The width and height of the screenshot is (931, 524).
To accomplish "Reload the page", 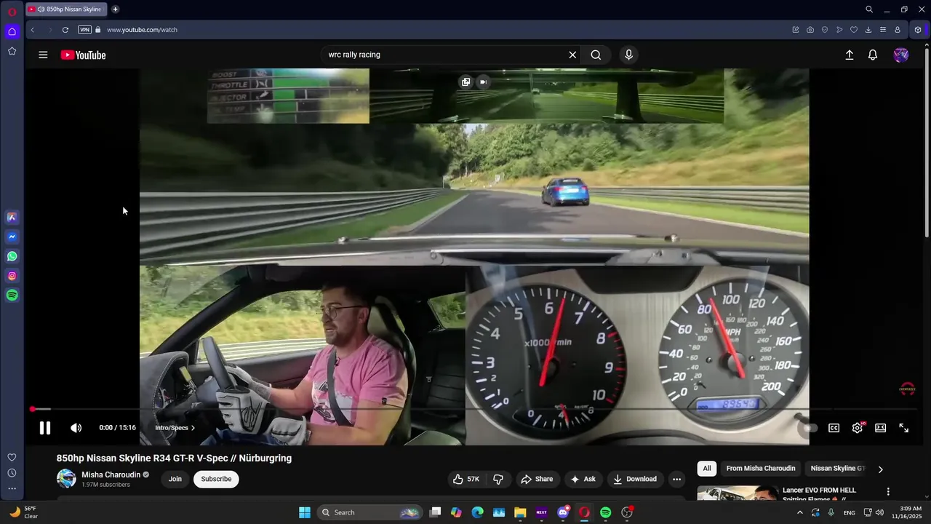I will click(x=65, y=30).
